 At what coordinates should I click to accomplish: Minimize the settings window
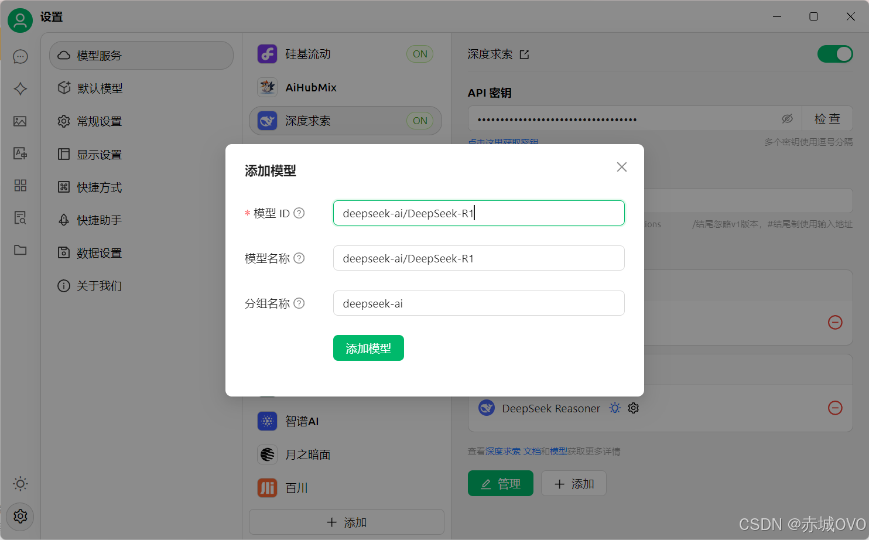pos(777,16)
